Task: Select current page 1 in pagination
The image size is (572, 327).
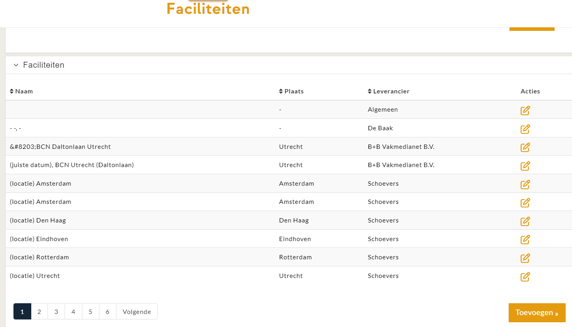Action: click(22, 312)
